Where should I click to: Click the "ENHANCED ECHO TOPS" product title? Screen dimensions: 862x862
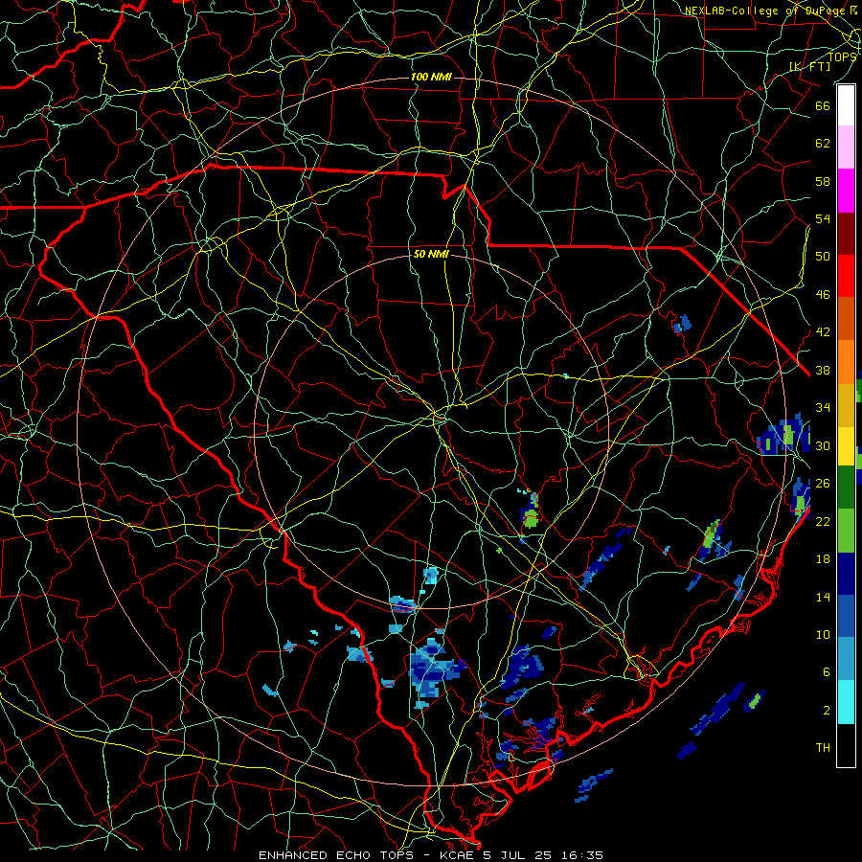pos(336,855)
